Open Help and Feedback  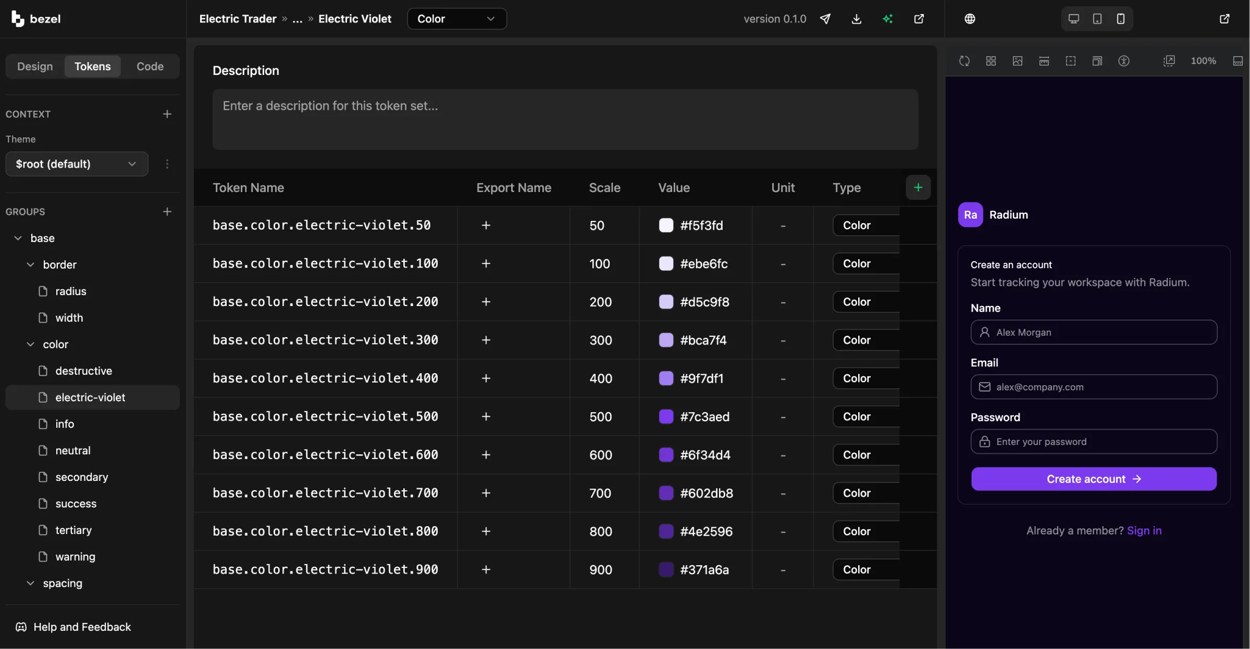coord(73,627)
